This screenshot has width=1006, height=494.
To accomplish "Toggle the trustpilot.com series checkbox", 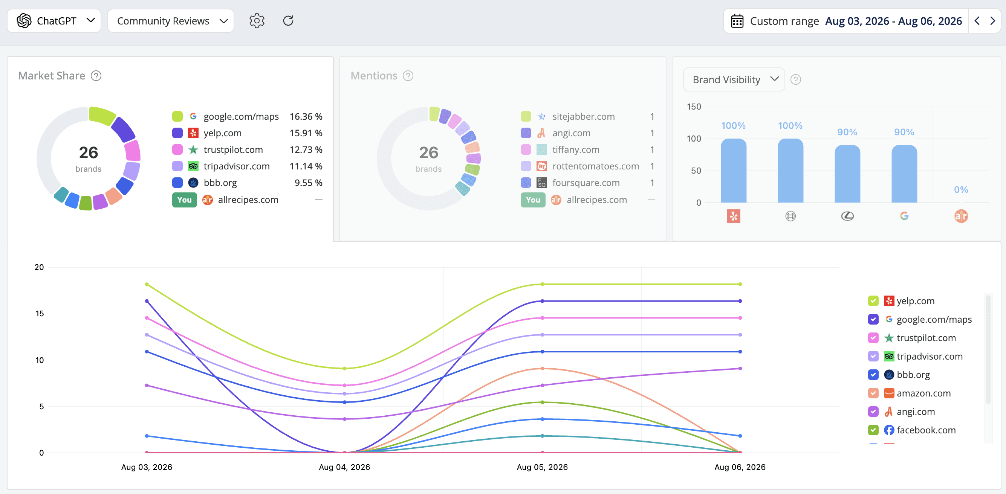I will pyautogui.click(x=873, y=338).
